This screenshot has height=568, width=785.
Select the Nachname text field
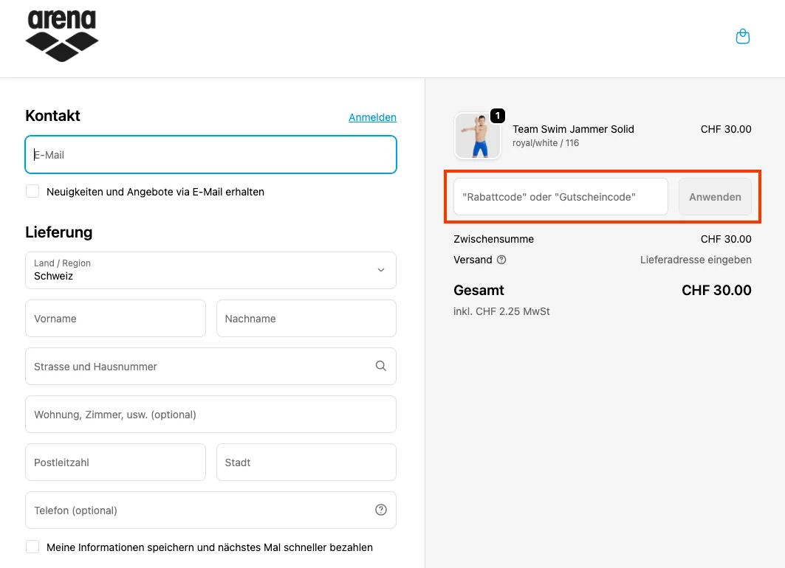pyautogui.click(x=306, y=319)
